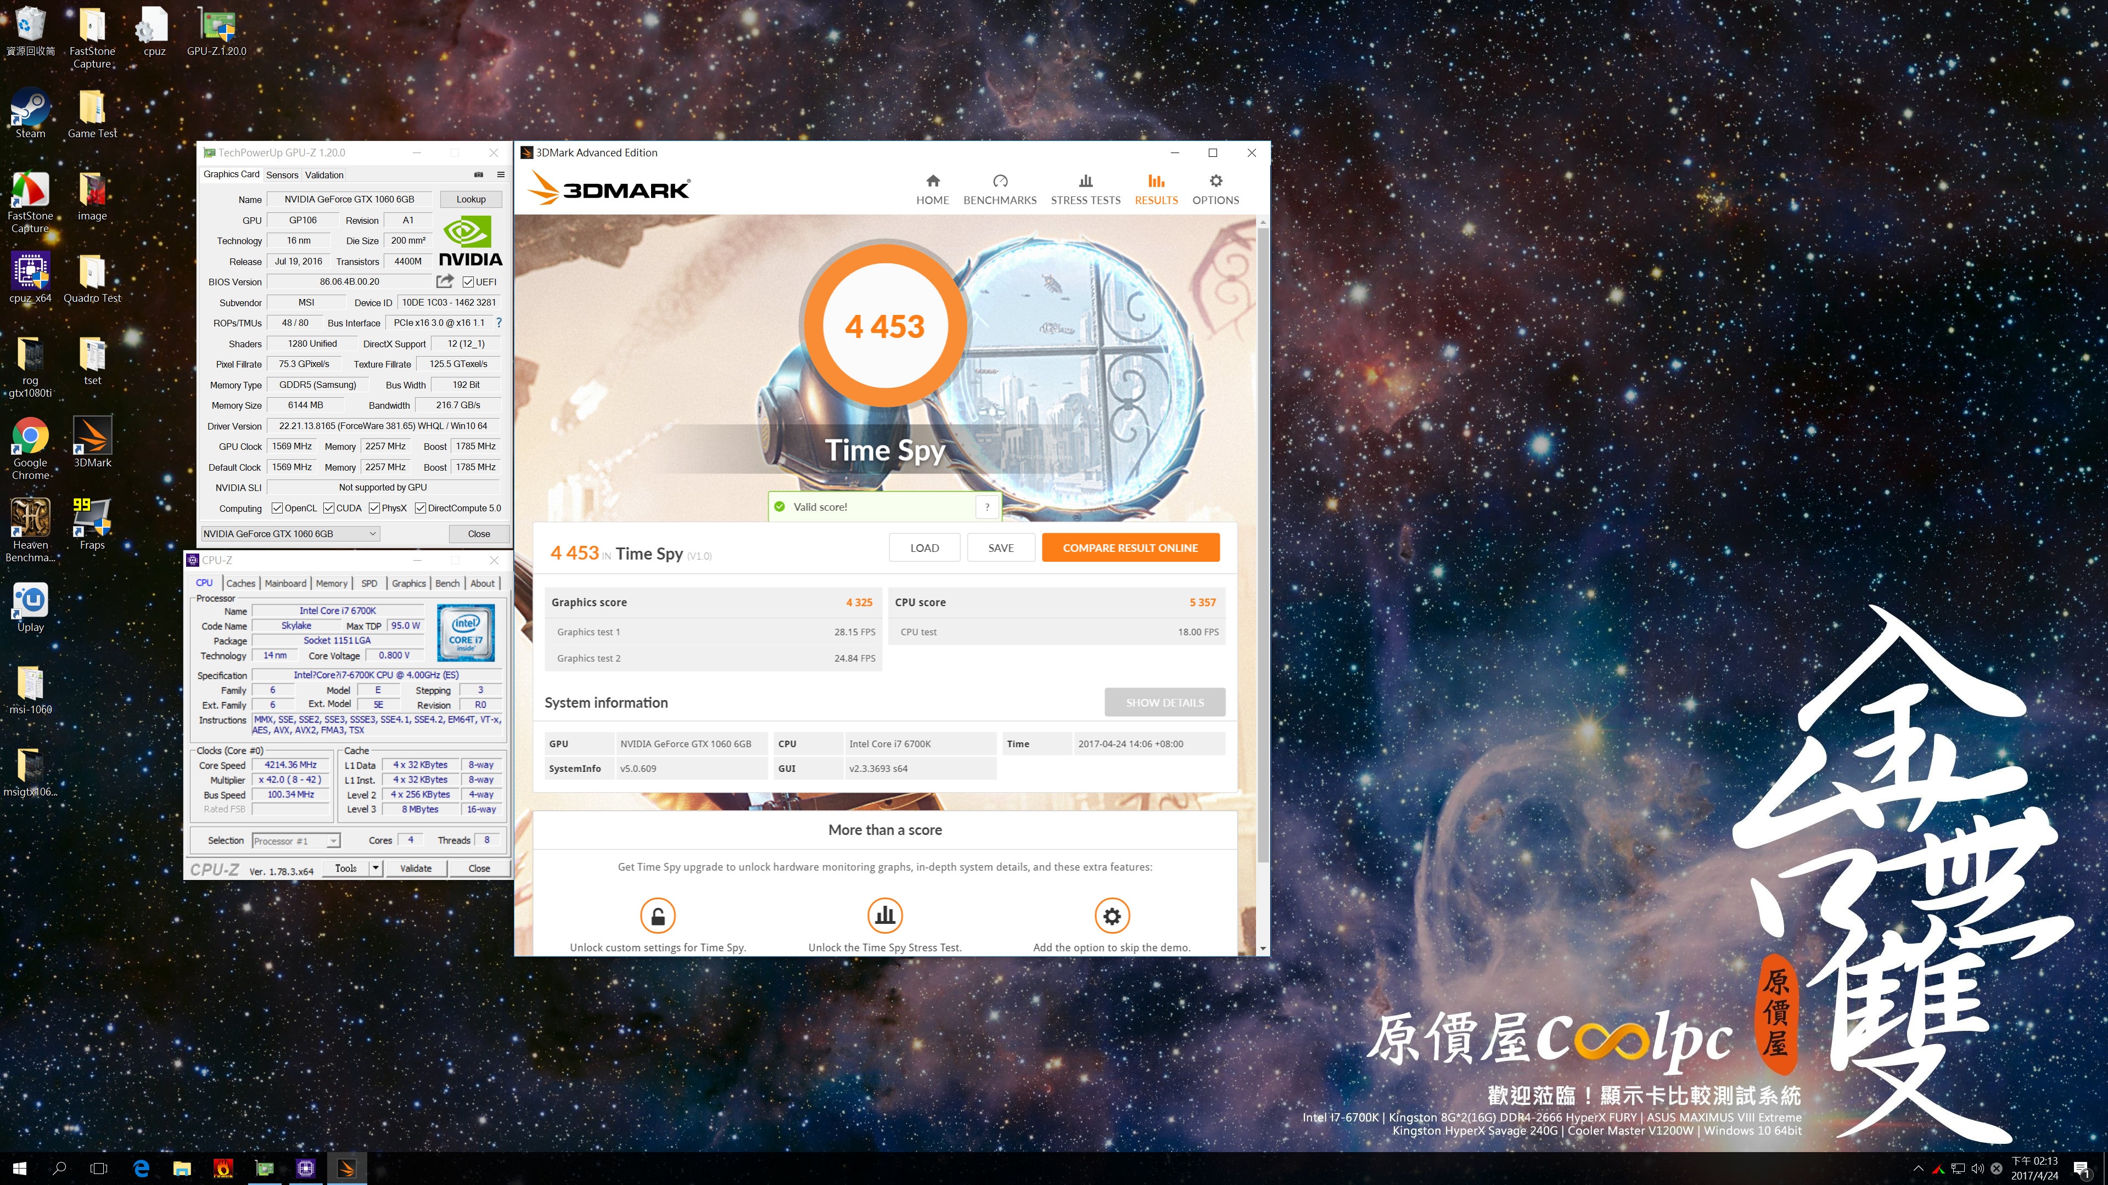Click the Bus Interface question mark

coord(498,322)
